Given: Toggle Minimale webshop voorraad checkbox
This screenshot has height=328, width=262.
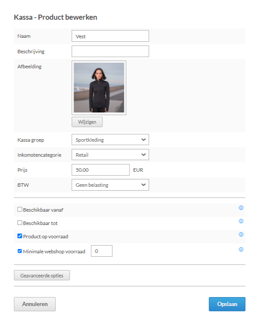Looking at the screenshot, I should pos(20,251).
